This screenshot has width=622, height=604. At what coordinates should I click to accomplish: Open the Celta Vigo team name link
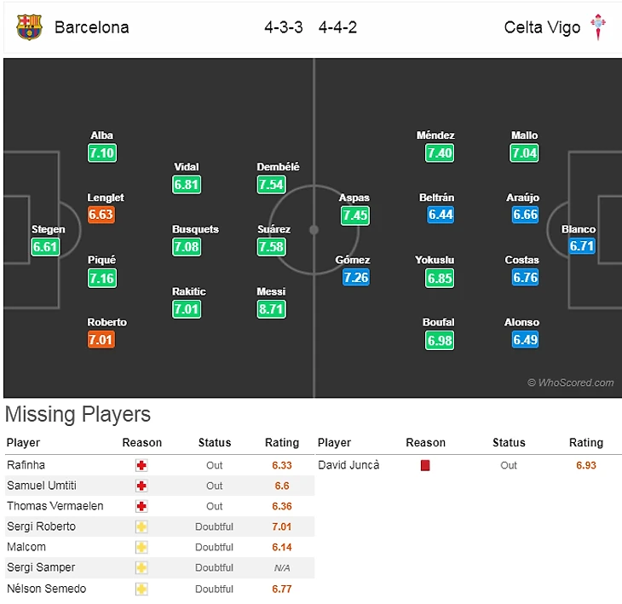(542, 27)
